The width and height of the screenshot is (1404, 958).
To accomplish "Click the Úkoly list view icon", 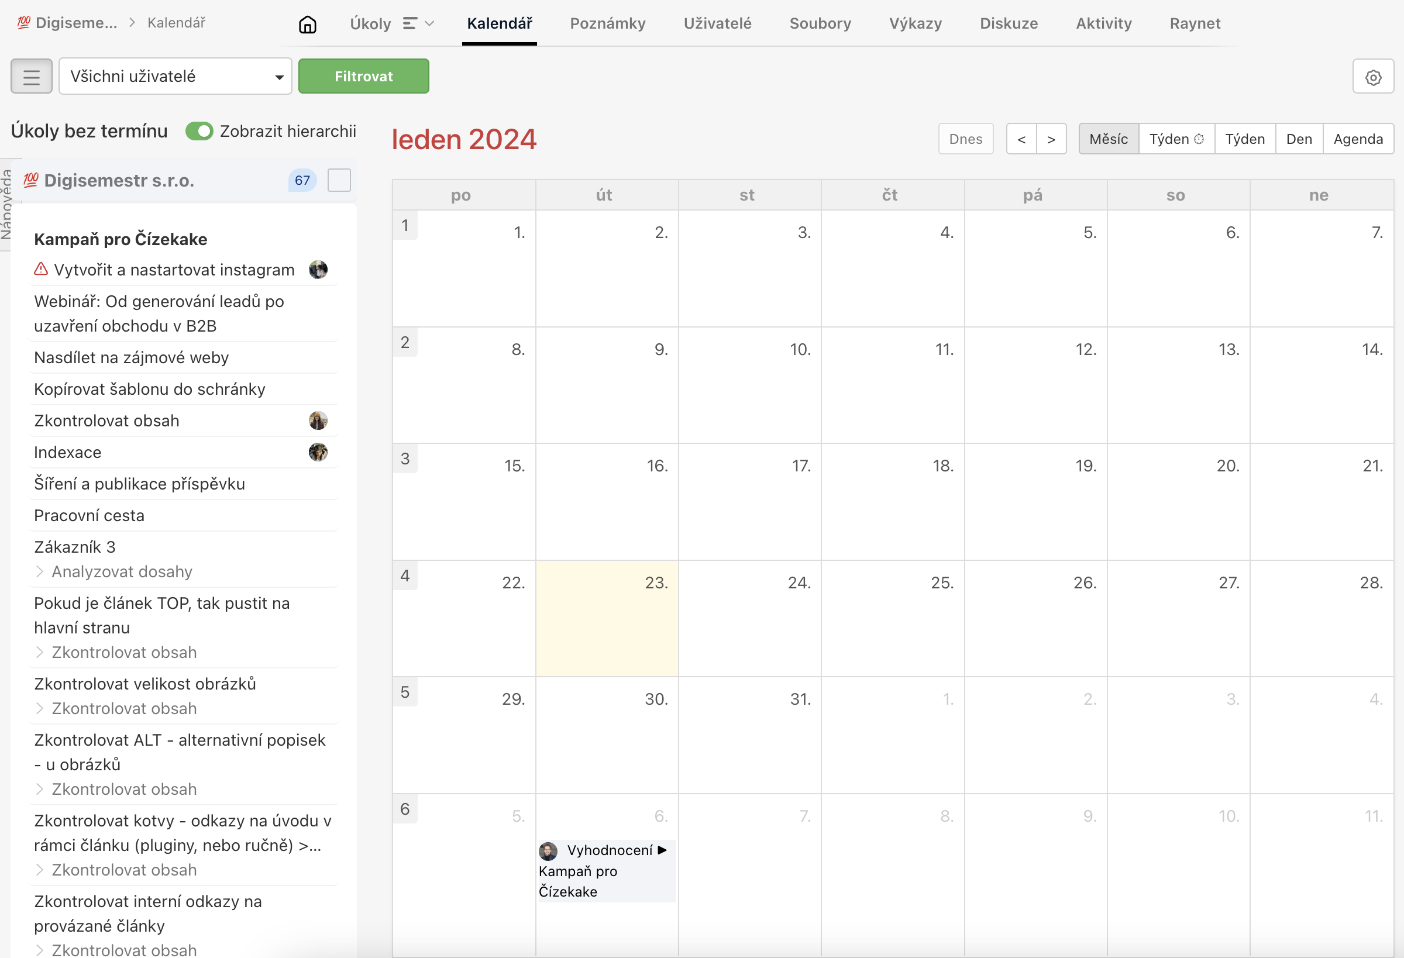I will pos(409,23).
